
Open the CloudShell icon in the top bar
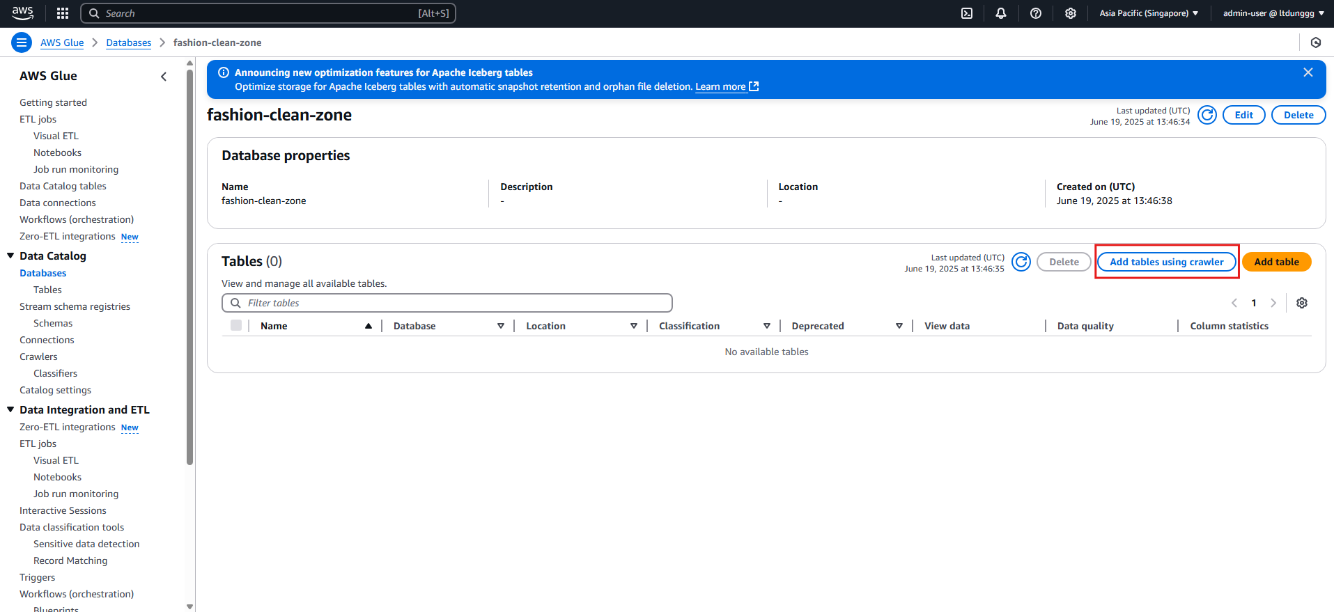coord(967,13)
